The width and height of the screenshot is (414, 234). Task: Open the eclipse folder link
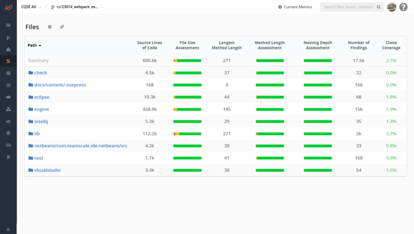click(42, 97)
